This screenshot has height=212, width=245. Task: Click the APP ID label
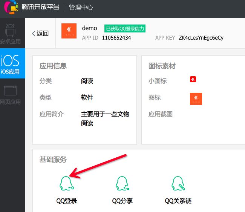tap(90, 38)
